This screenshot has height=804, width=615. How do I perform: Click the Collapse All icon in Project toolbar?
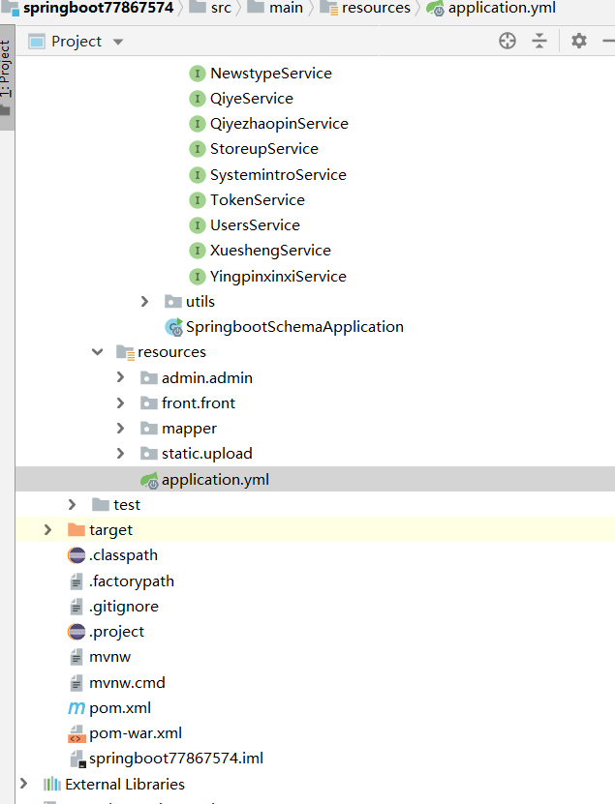pyautogui.click(x=539, y=41)
